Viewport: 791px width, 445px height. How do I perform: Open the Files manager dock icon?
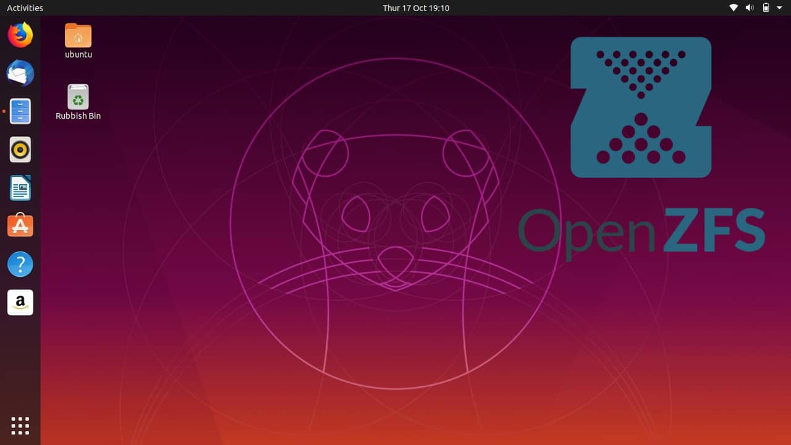(20, 111)
